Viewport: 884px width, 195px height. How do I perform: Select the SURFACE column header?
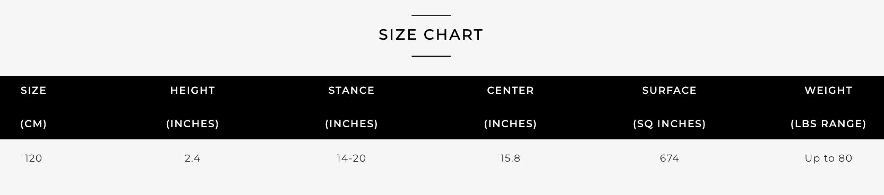coord(669,91)
